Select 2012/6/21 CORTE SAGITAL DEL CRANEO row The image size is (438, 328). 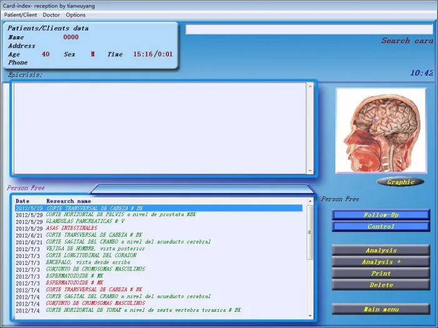click(159, 242)
